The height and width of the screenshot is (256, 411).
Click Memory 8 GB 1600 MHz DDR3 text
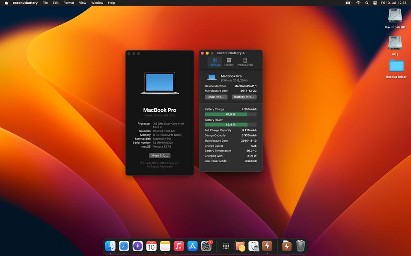[x=167, y=135]
